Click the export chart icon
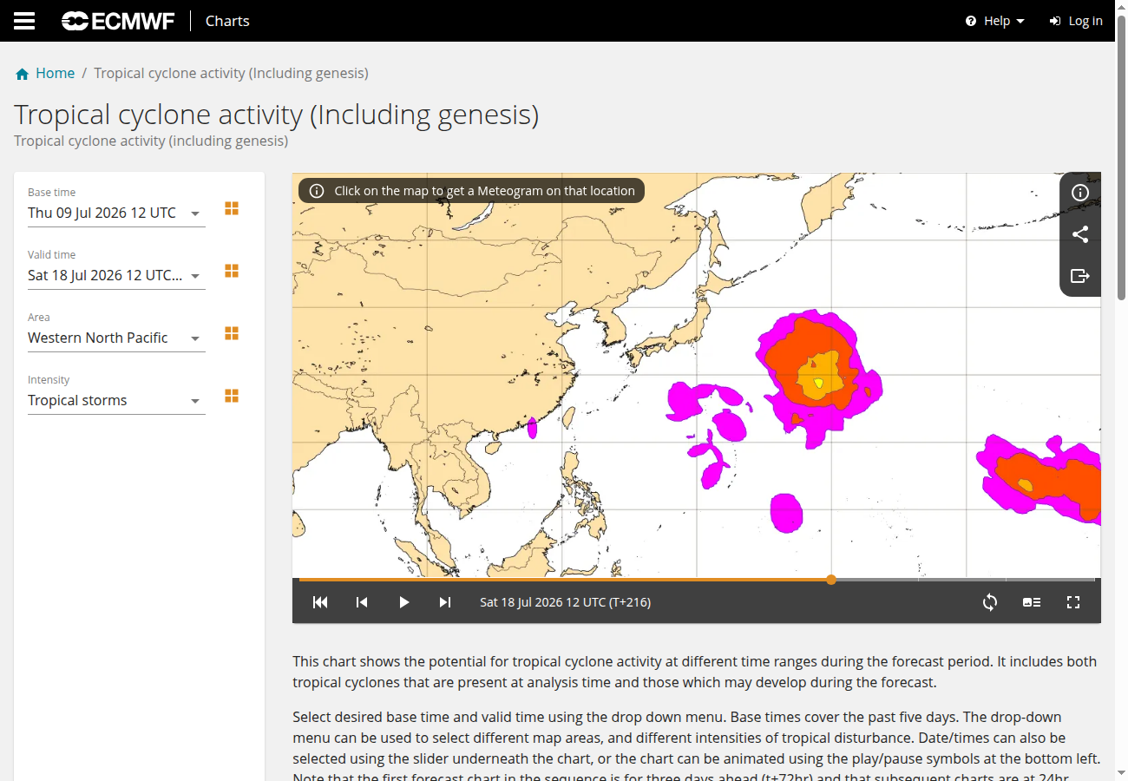Screen dimensions: 1128x781 click(1080, 276)
